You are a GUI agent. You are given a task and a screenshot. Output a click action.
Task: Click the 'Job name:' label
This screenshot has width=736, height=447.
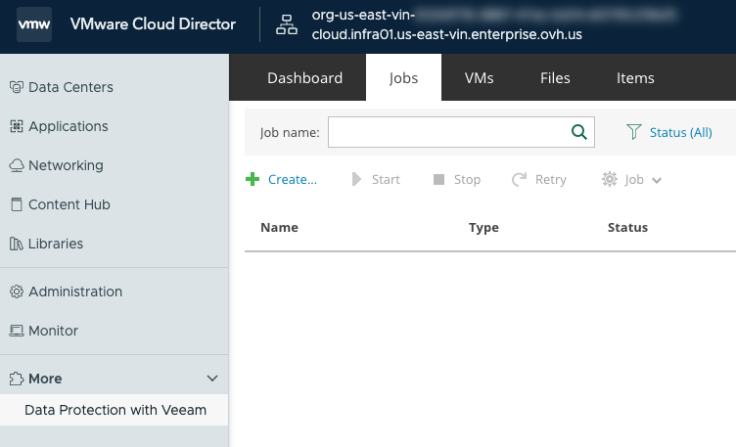click(290, 133)
